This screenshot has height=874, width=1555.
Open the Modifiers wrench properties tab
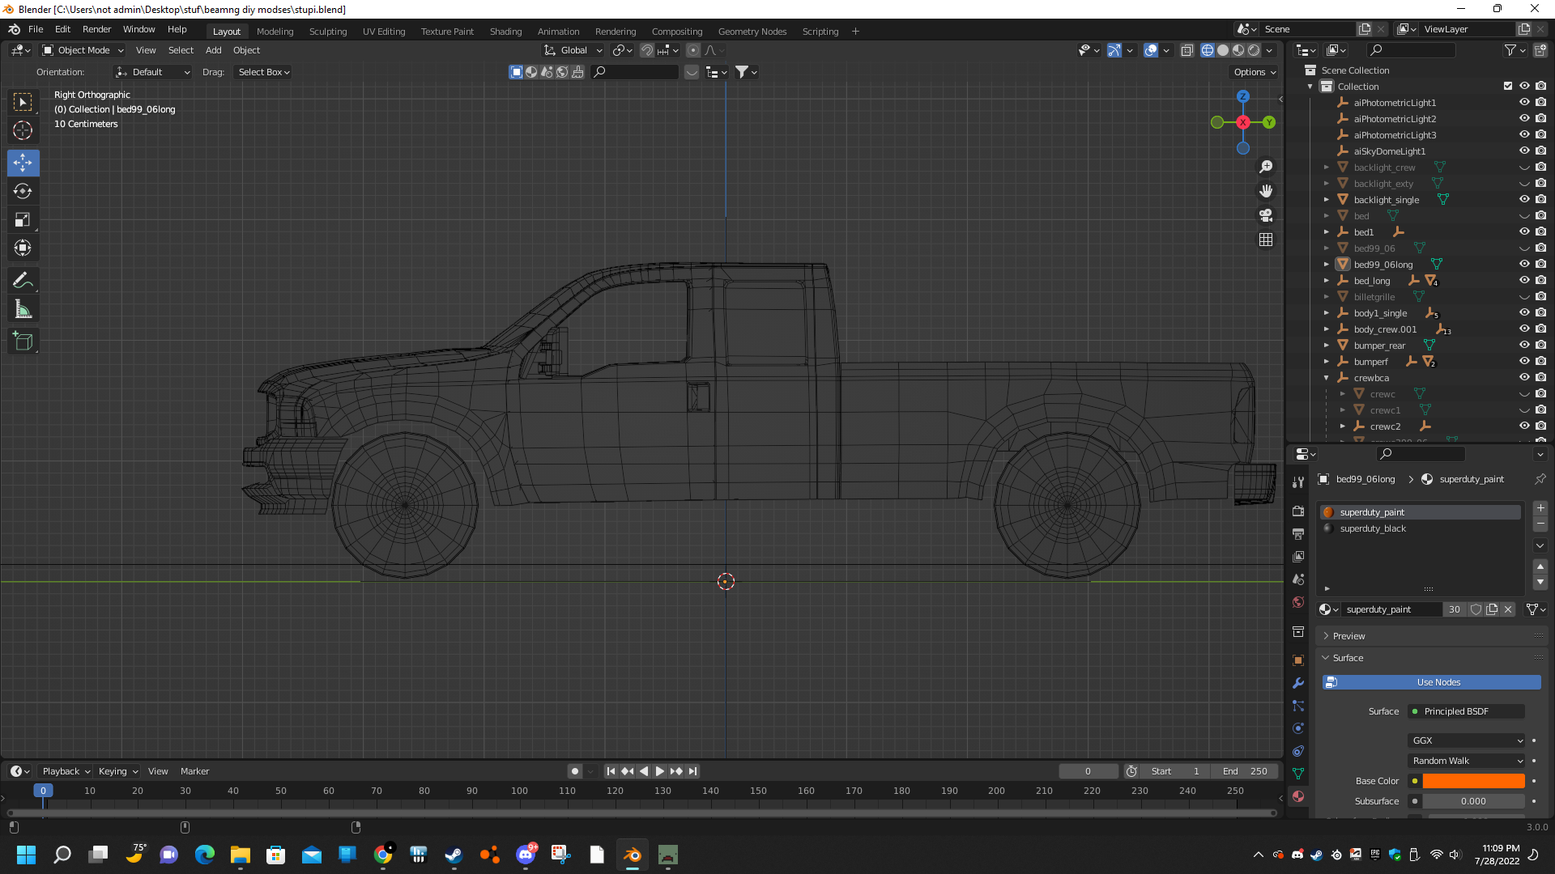tap(1298, 683)
